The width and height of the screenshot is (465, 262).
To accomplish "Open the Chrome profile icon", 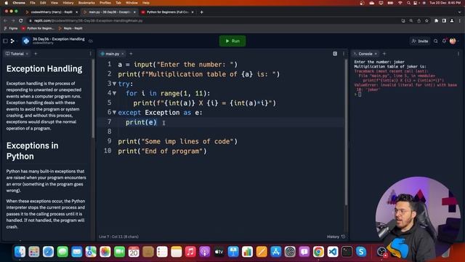I will 452,21.
